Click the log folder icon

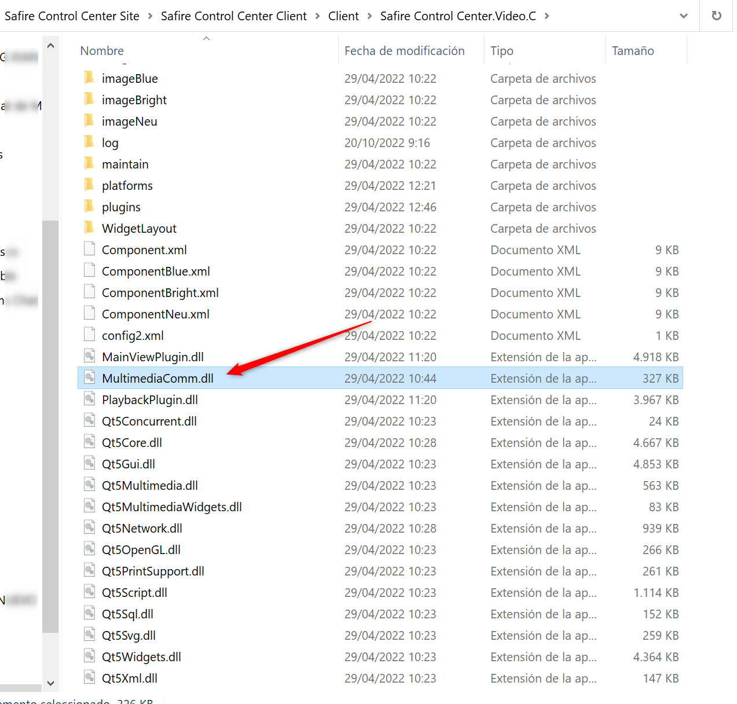89,142
